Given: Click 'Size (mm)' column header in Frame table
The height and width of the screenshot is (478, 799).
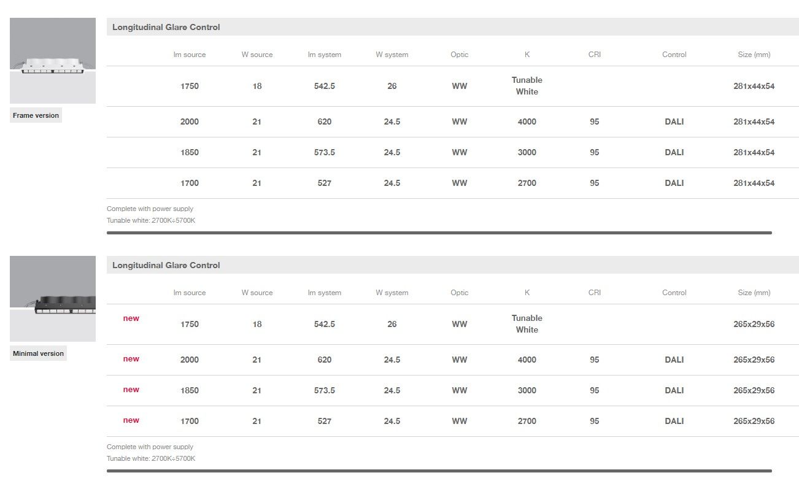Looking at the screenshot, I should [x=754, y=55].
